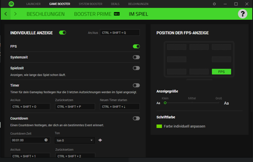Turn on the Spielzeit toggle

[x=136, y=68]
